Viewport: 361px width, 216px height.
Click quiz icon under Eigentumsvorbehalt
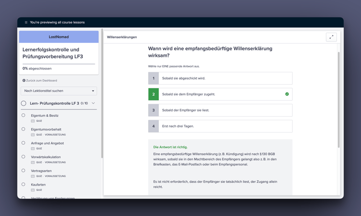33,135
